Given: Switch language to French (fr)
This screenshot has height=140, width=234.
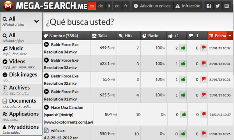Looking at the screenshot, I should click(x=126, y=6).
